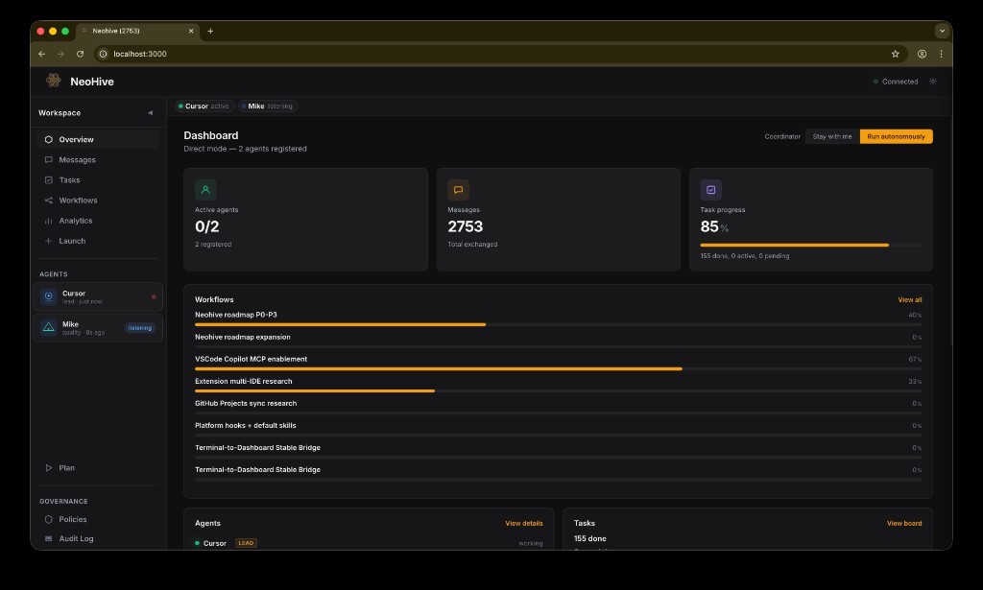This screenshot has width=983, height=590.
Task: Click the 2753 messages count
Action: click(466, 226)
